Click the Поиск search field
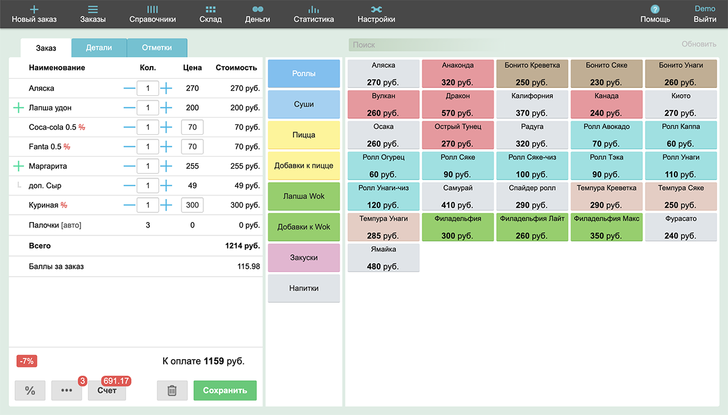Screen dimensions: 728x415 tap(425, 45)
